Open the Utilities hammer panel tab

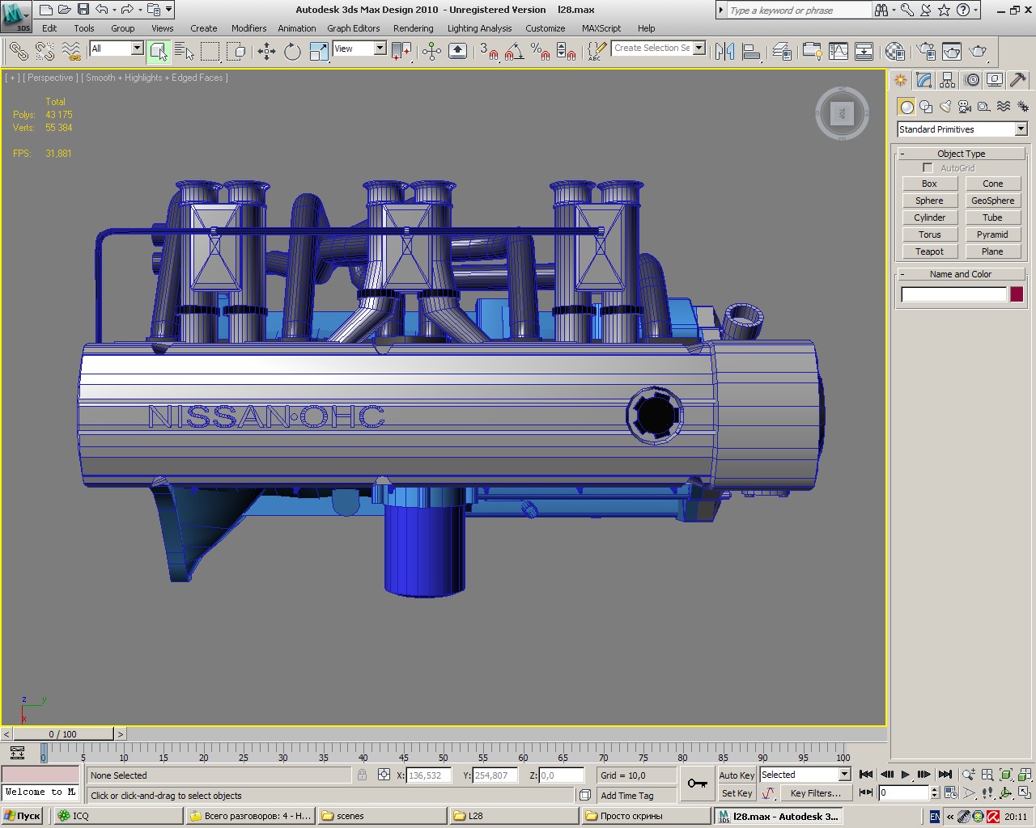(1018, 80)
